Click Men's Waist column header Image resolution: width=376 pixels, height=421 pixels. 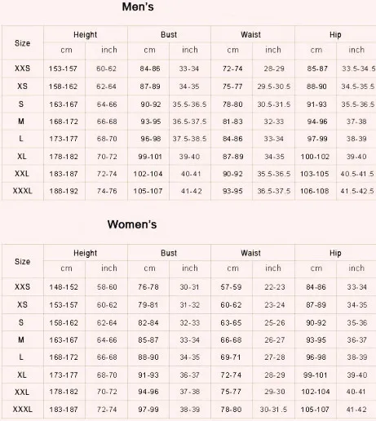[250, 34]
